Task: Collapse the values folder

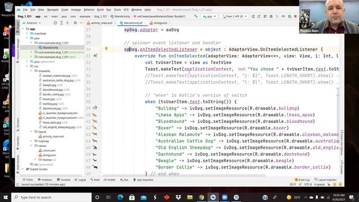Action: click(31, 146)
